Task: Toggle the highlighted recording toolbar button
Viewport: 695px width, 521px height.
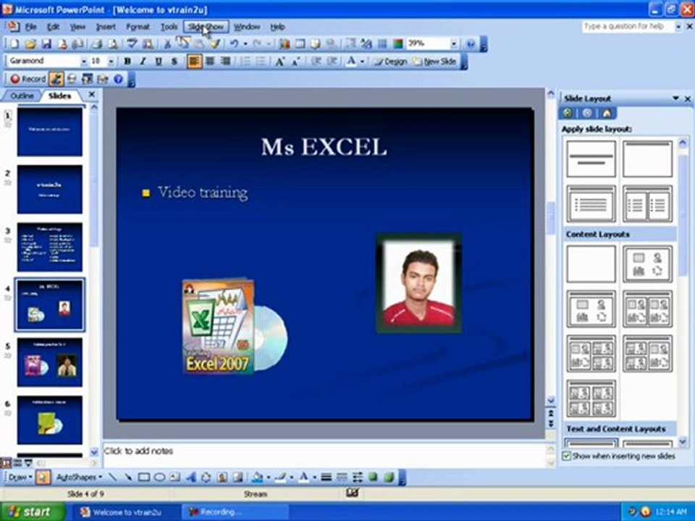Action: tap(56, 80)
